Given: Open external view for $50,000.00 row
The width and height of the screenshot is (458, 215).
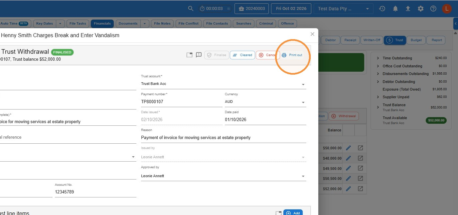Looking at the screenshot, I should point(360,148).
